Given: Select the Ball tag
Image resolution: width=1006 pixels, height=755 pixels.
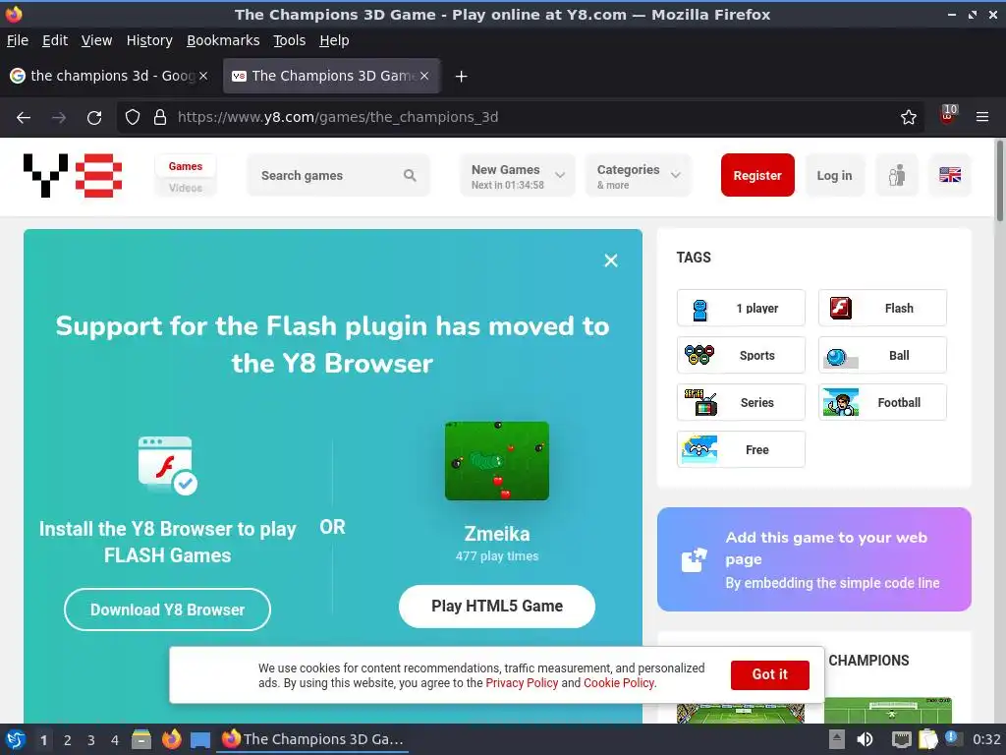Looking at the screenshot, I should click(x=882, y=355).
